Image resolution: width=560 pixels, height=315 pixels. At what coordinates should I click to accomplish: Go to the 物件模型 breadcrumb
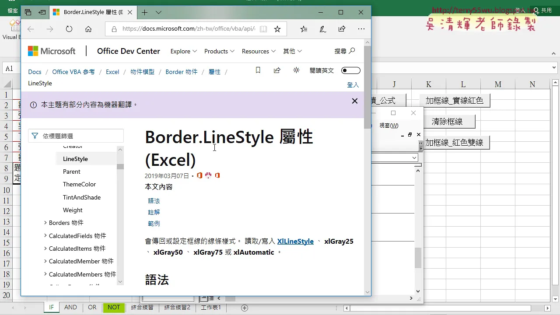click(x=142, y=72)
